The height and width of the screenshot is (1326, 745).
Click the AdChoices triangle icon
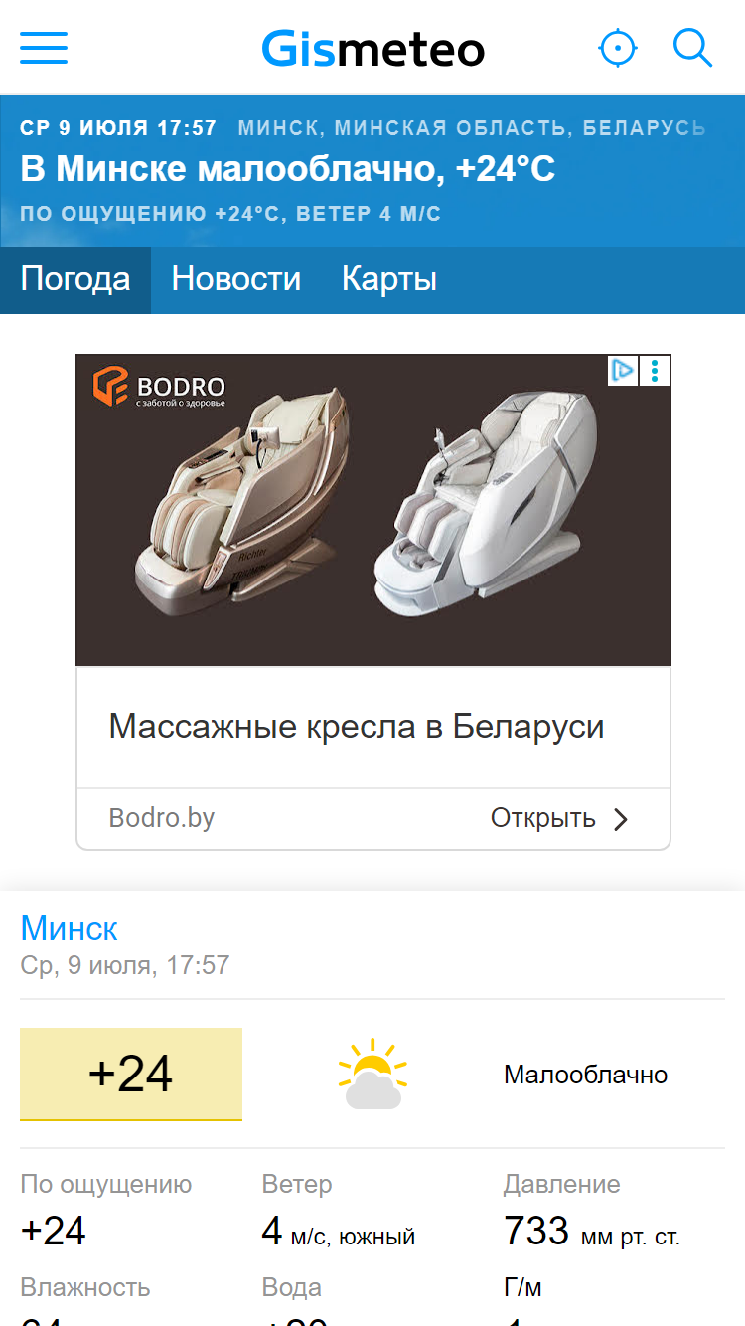[623, 371]
